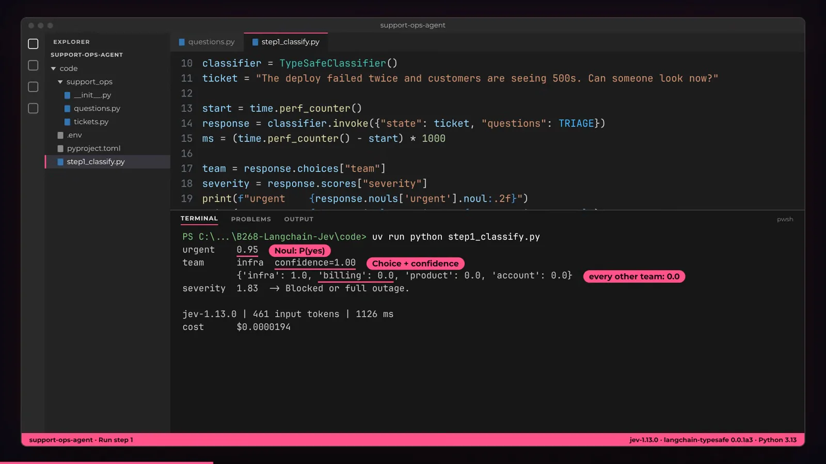826x464 pixels.
Task: Switch to the OUTPUT panel tab
Action: coord(299,219)
